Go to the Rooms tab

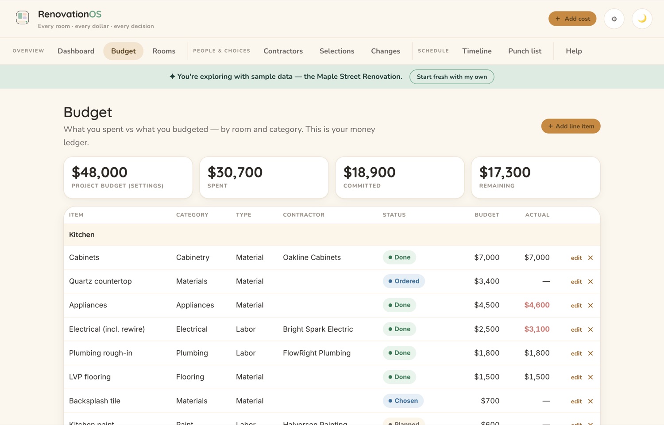point(164,51)
